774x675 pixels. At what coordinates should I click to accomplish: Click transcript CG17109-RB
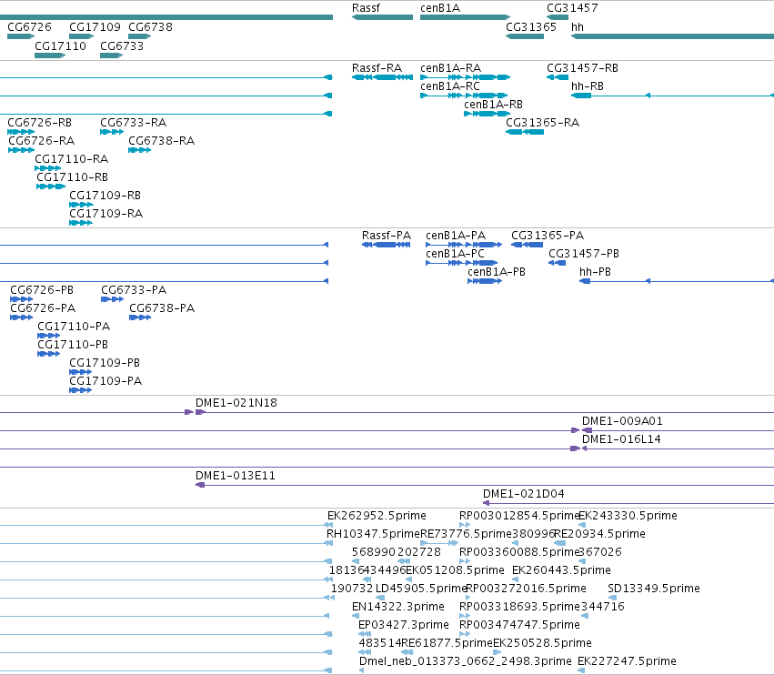pos(81,205)
